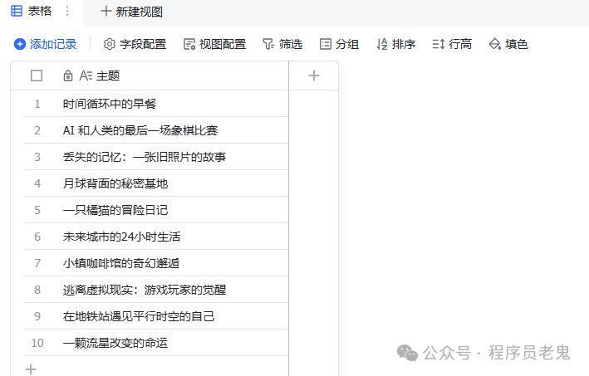The width and height of the screenshot is (589, 376).
Task: Add a new row with bottom plus
Action: click(31, 369)
